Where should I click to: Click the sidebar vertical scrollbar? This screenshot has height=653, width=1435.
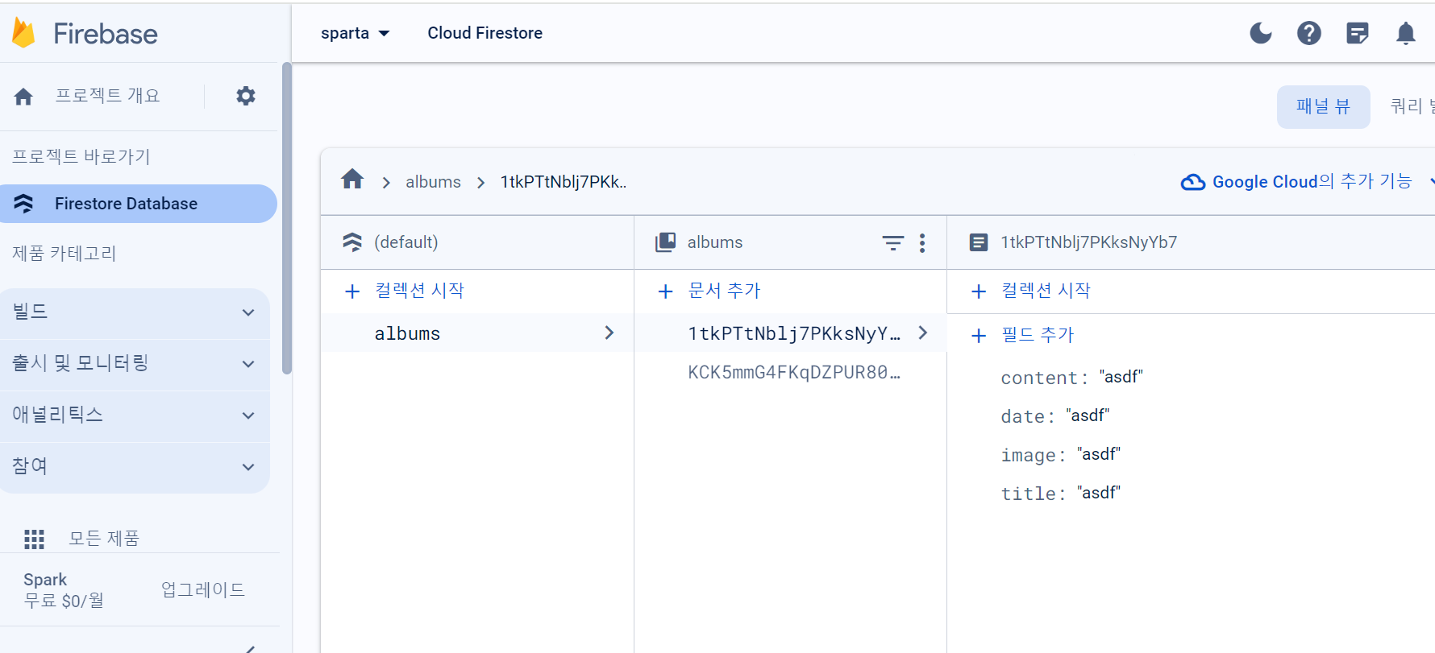click(286, 218)
